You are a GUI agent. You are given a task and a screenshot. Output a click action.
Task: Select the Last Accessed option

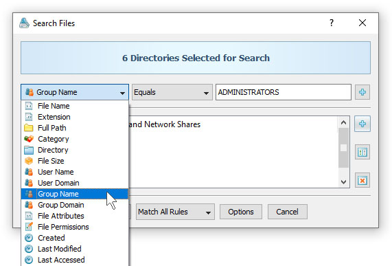click(x=75, y=260)
